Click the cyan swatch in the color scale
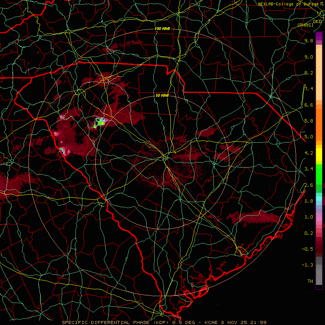 319,199
